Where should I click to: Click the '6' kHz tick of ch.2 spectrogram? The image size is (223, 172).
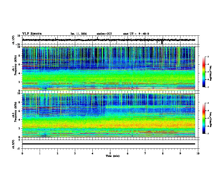20,111
